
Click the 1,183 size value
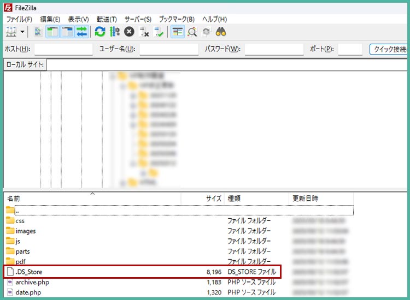tap(214, 282)
